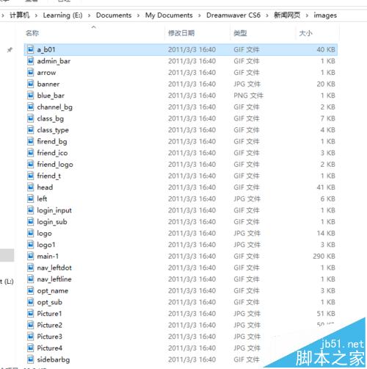Screen dimensions: 367x369
Task: Expand chevron after Documents in path
Action: pyautogui.click(x=138, y=15)
